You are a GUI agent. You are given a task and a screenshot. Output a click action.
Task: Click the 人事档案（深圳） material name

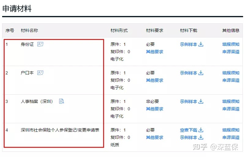point(37,101)
